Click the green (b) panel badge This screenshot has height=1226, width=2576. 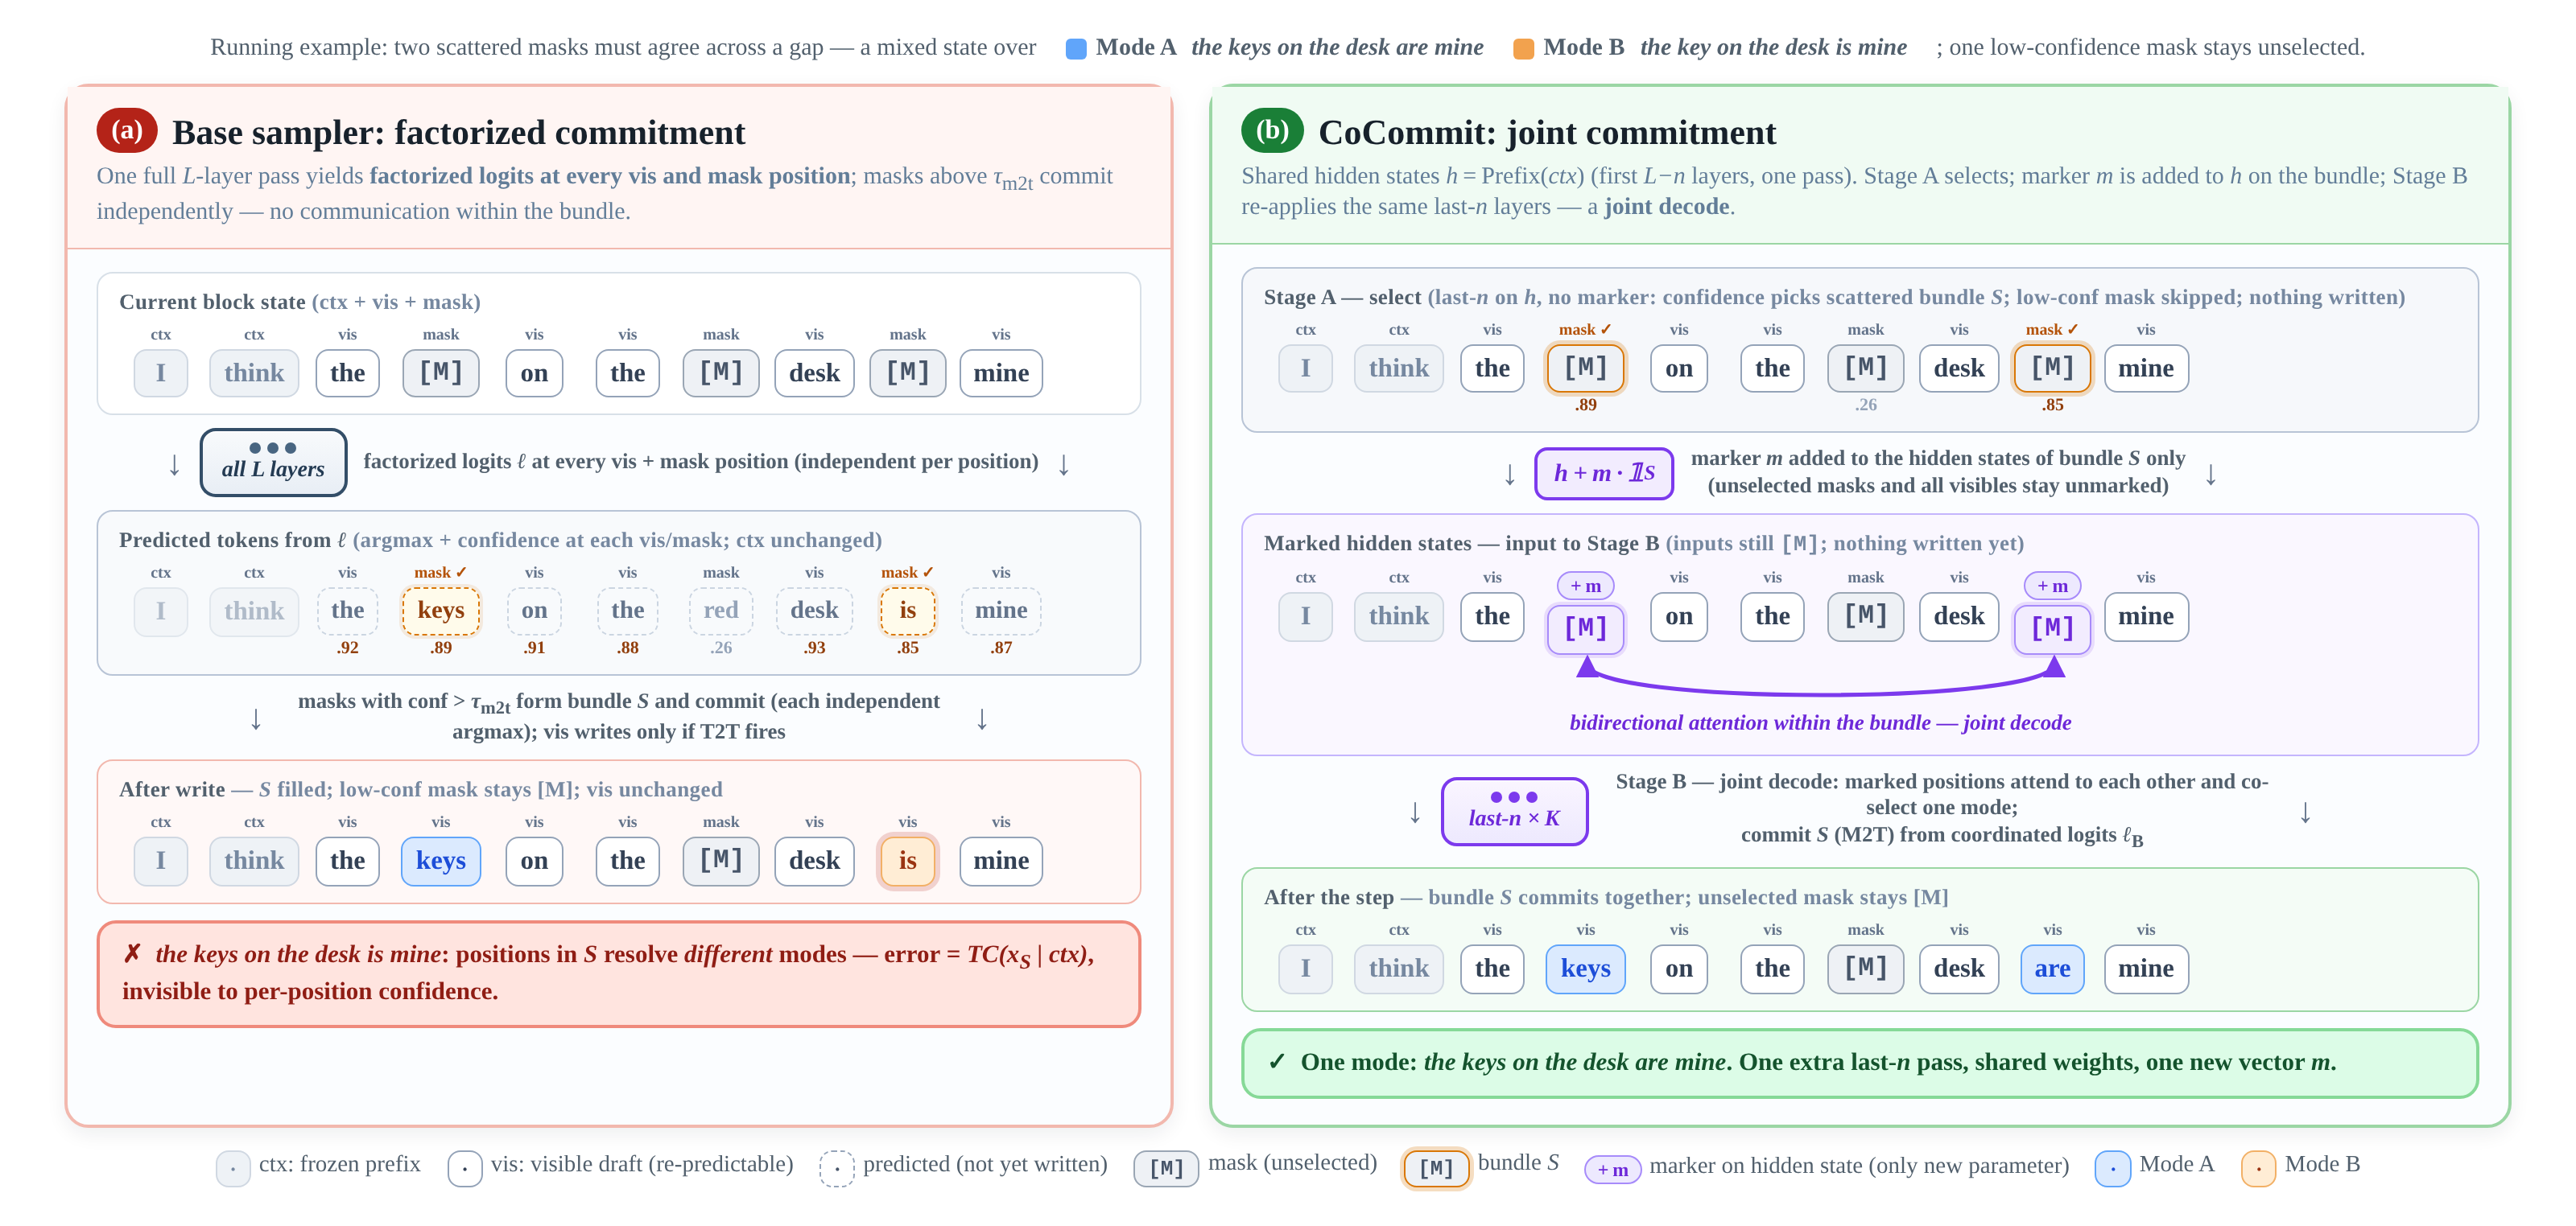(x=1272, y=130)
